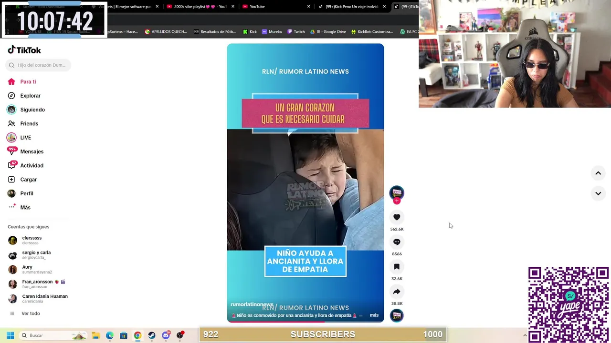Switch to the 2000s vibe playlist tab
Viewport: 611px width, 343px height.
click(200, 7)
